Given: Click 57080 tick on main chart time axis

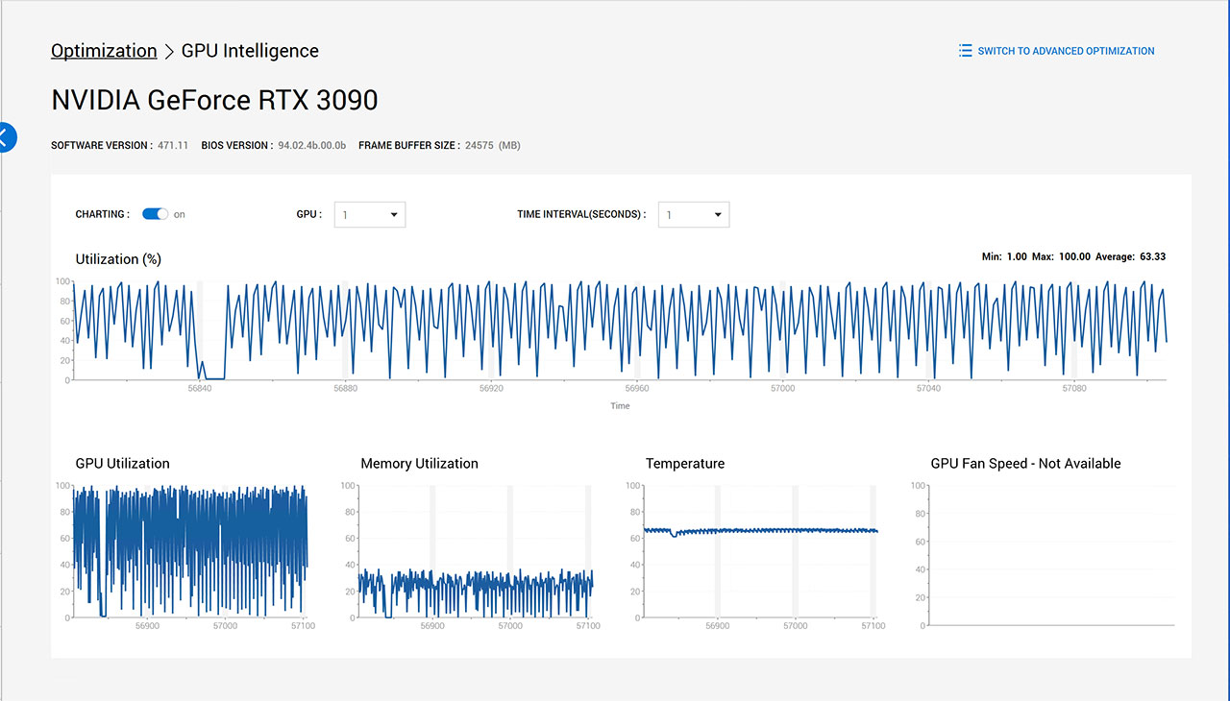Looking at the screenshot, I should click(1074, 388).
